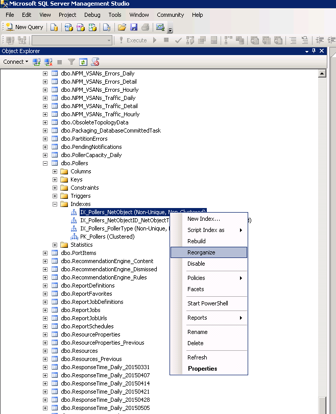Click the Object Explorer vertical scrollbar track
The height and width of the screenshot is (414, 336).
pos(322,238)
